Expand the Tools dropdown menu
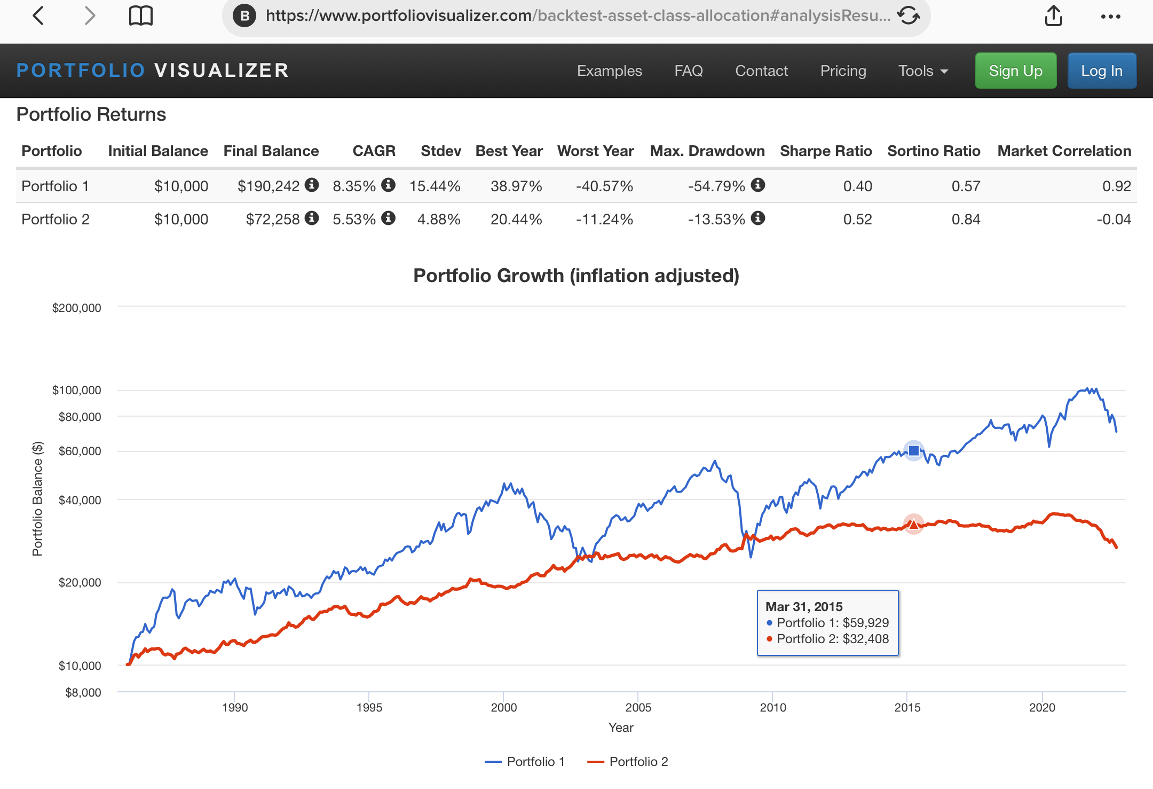 (923, 71)
